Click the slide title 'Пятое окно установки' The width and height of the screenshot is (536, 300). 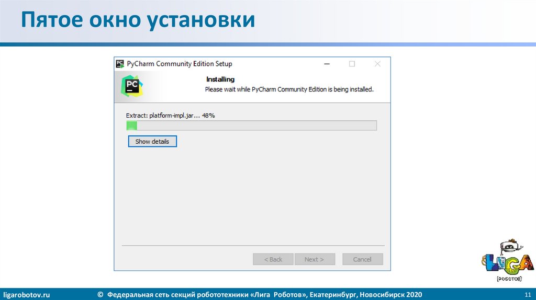pyautogui.click(x=138, y=19)
